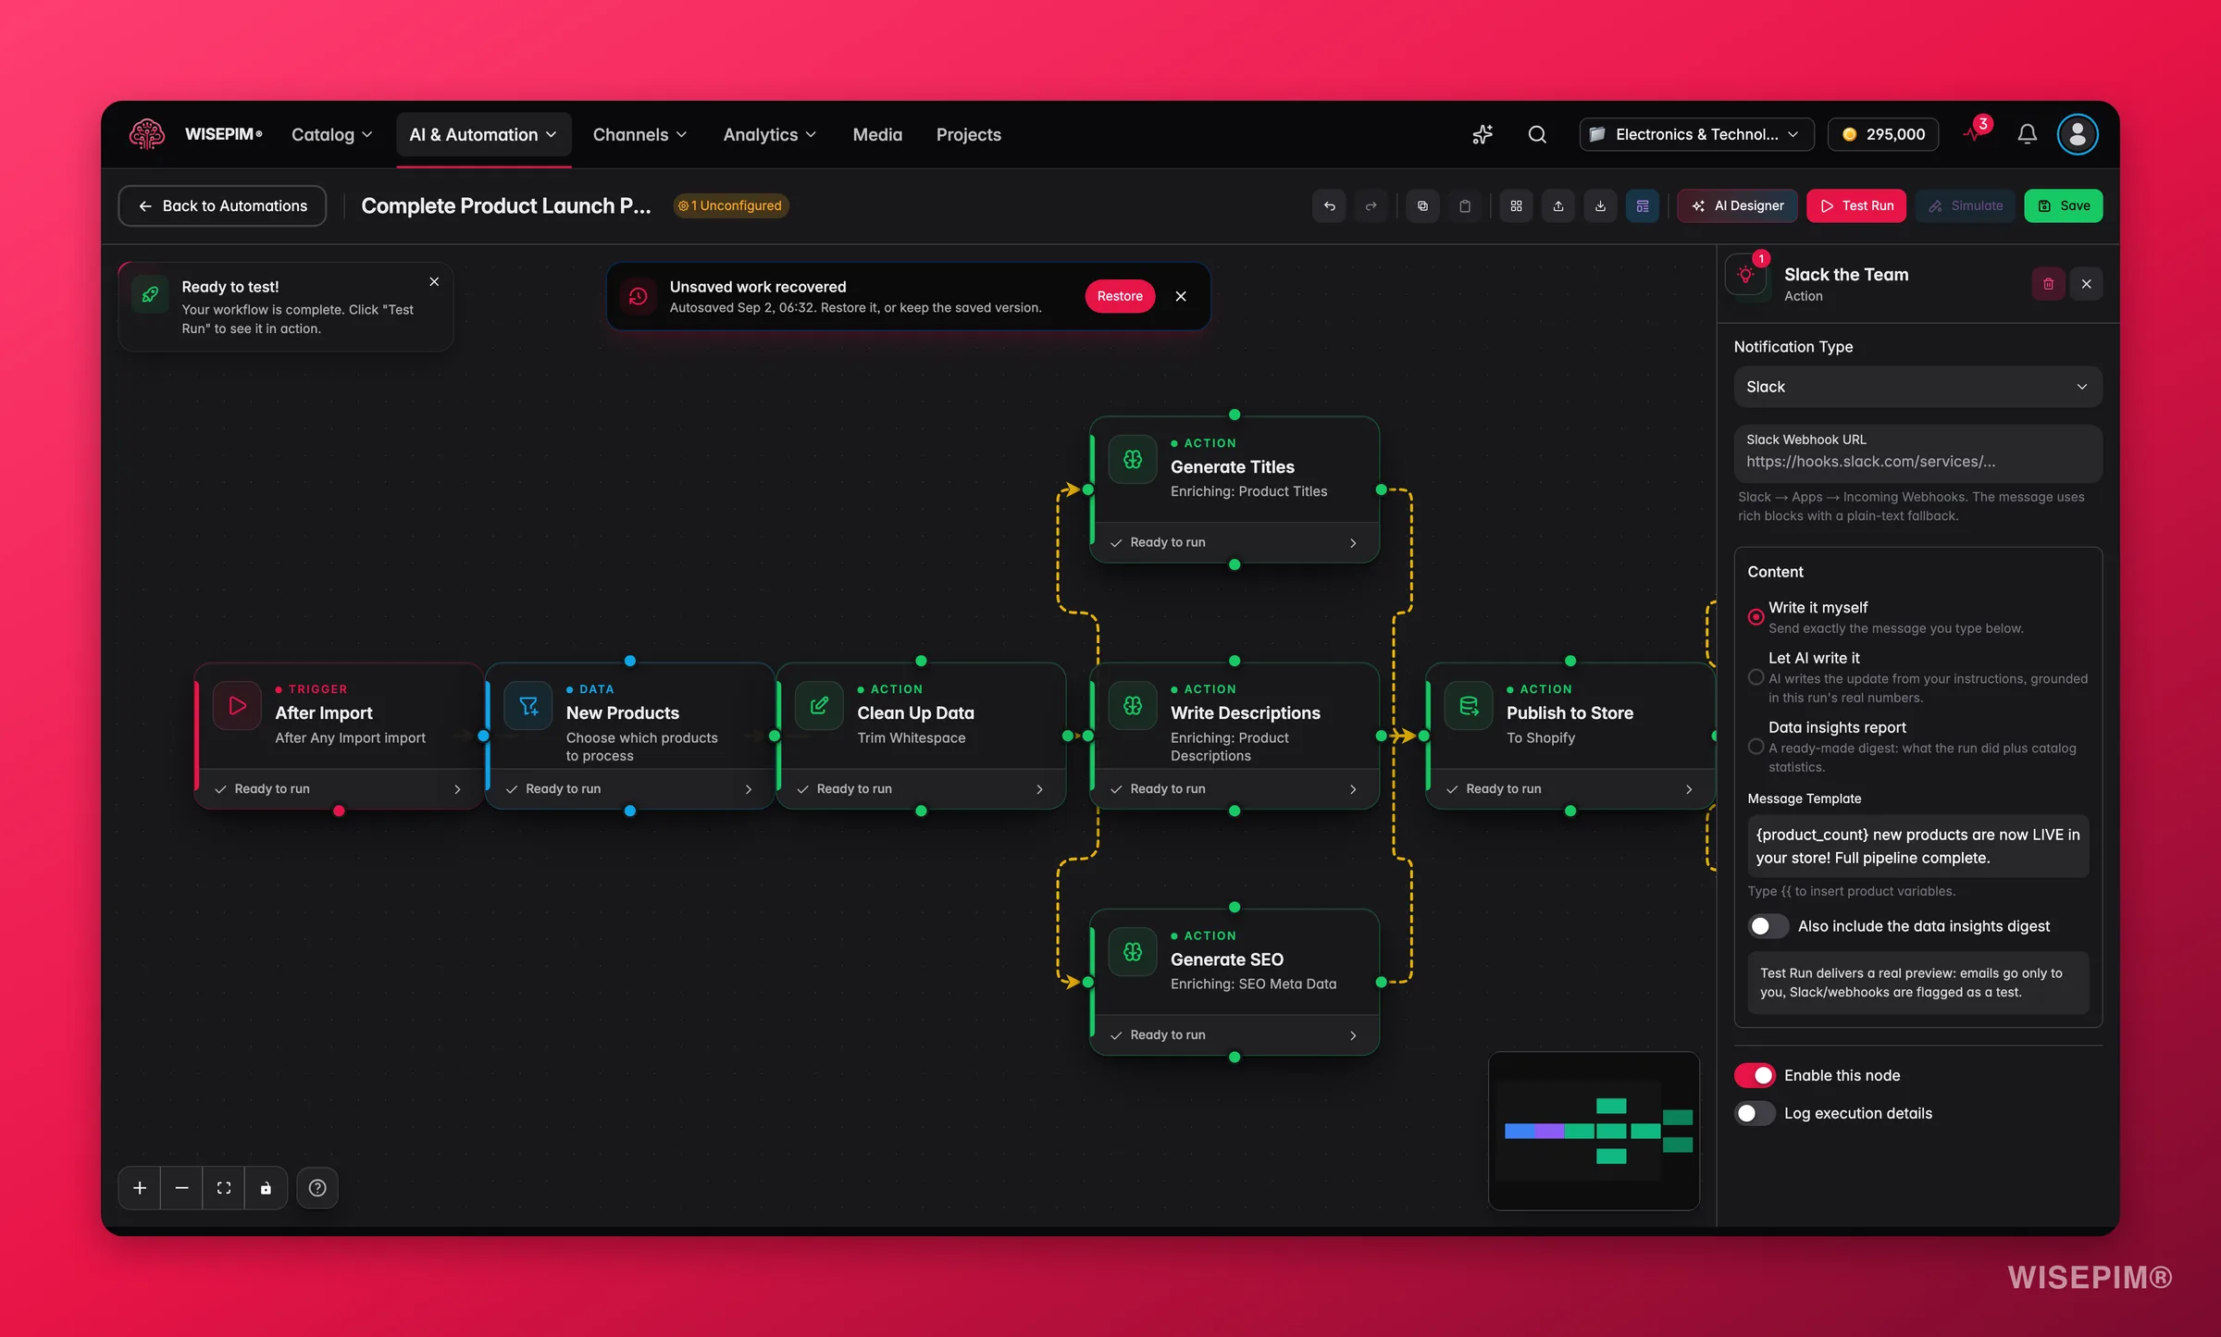Expand the Ready to run row on Generate SEO
The height and width of the screenshot is (1337, 2221).
pyautogui.click(x=1235, y=1035)
